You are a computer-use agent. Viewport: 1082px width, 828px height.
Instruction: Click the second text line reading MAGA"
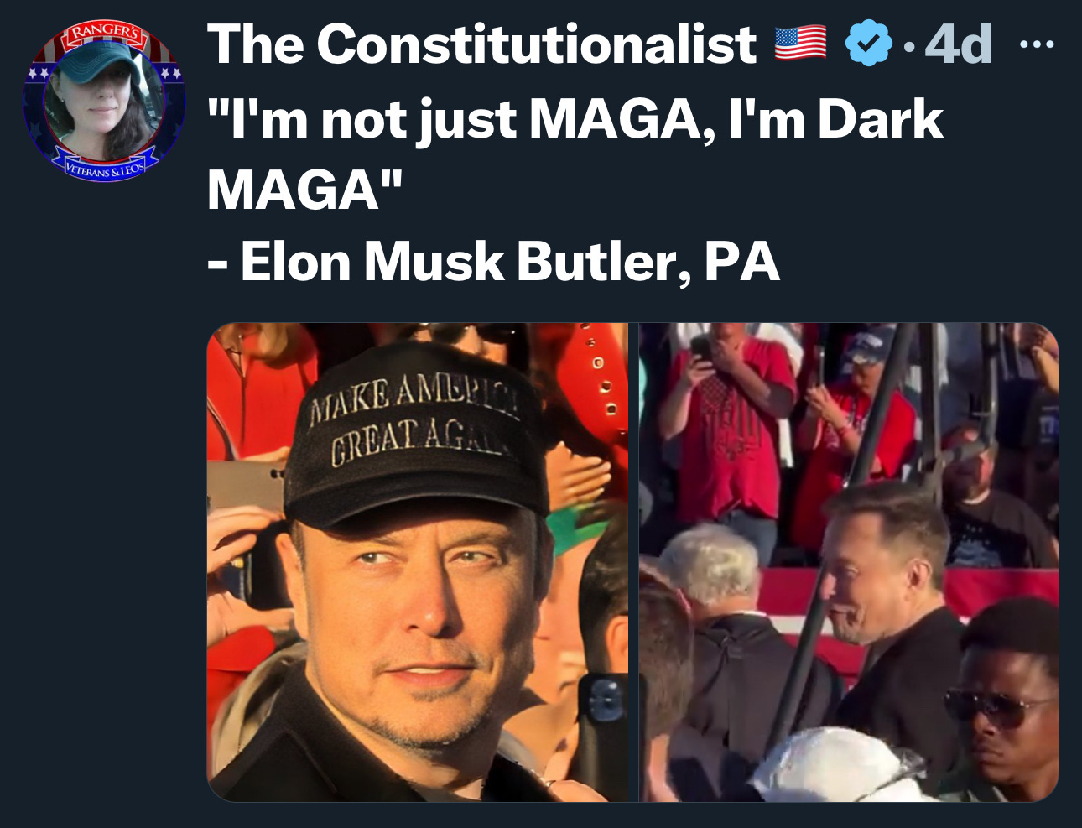[x=305, y=190]
